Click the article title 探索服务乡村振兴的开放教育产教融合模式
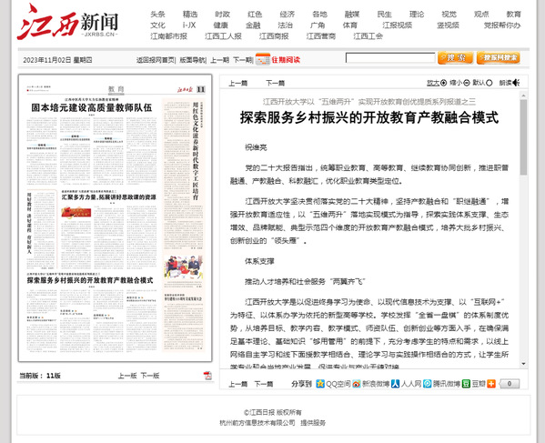The width and height of the screenshot is (545, 443). [369, 117]
